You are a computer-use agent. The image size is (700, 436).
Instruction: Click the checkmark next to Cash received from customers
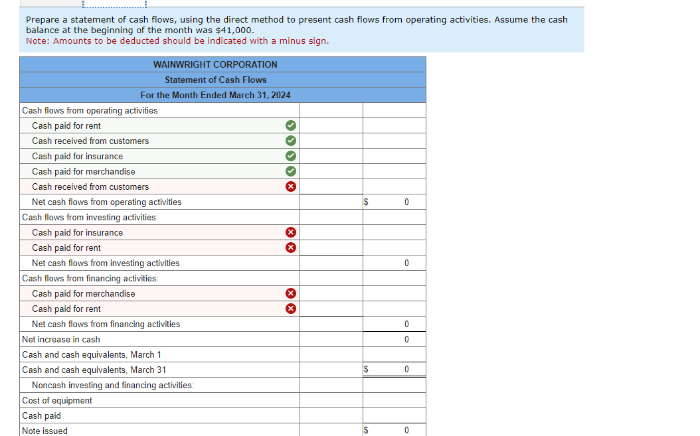coord(290,140)
